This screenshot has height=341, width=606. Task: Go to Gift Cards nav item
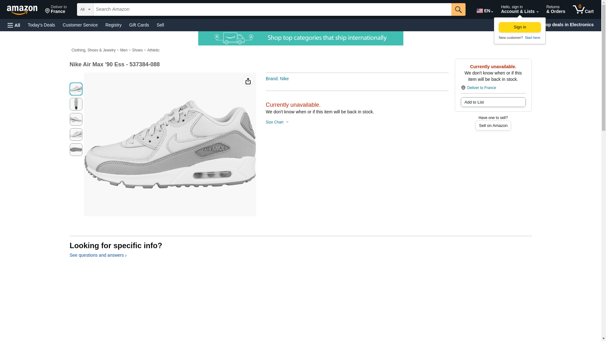click(139, 25)
